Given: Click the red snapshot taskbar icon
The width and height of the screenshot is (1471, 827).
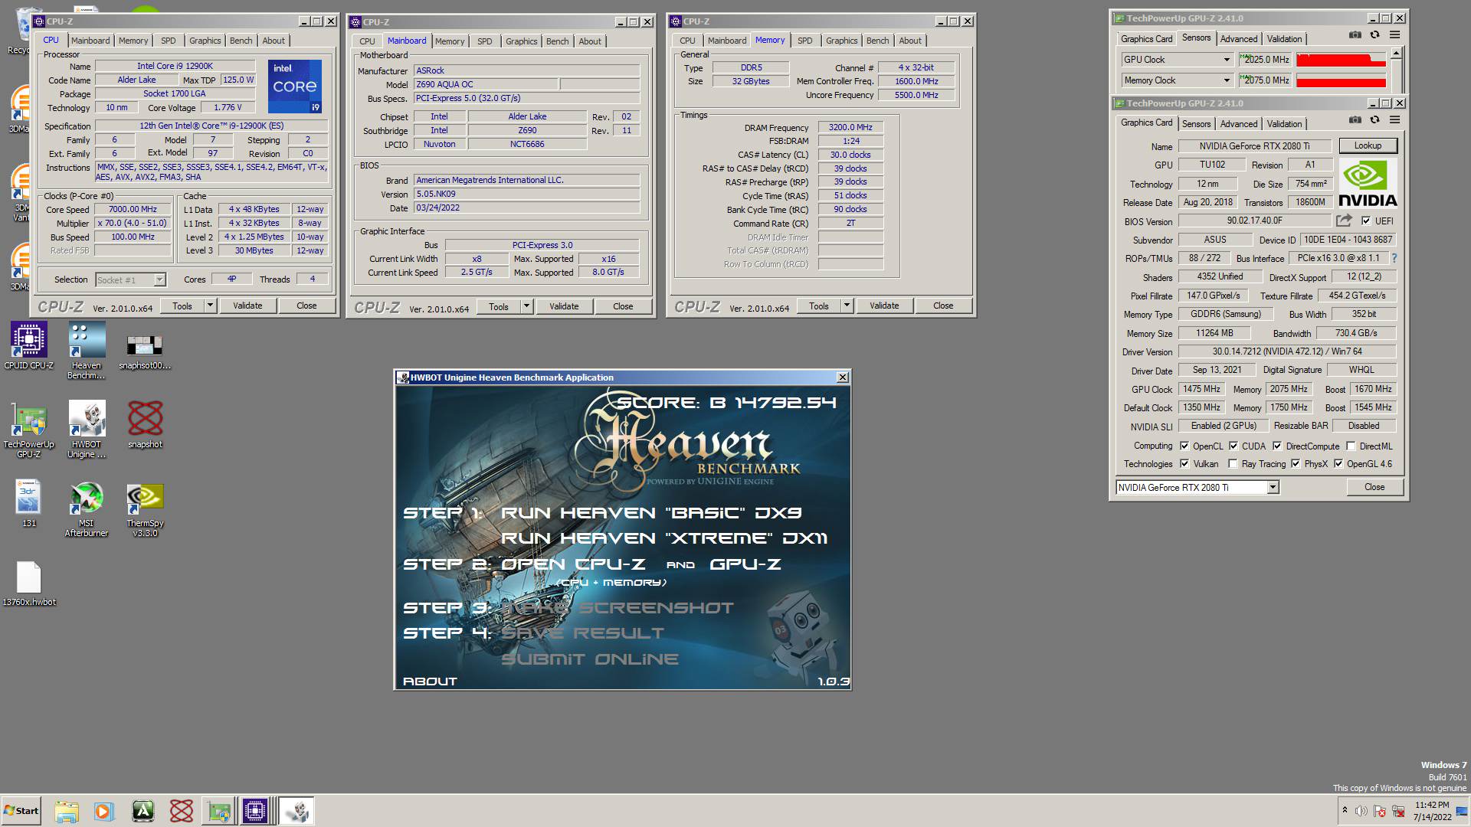Looking at the screenshot, I should pyautogui.click(x=182, y=811).
